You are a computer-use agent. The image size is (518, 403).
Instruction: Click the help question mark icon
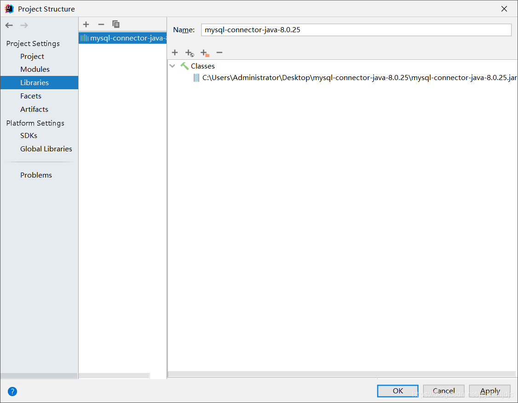[x=12, y=391]
